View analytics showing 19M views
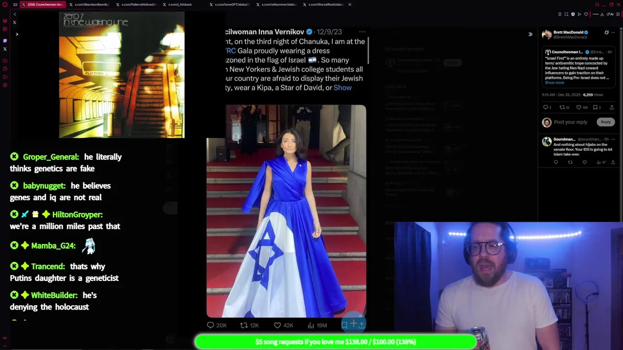The width and height of the screenshot is (623, 350). (317, 325)
